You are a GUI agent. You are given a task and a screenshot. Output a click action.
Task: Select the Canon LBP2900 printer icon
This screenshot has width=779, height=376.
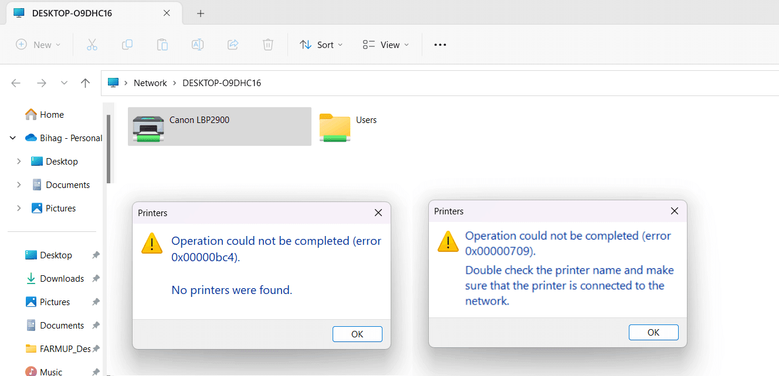click(148, 128)
